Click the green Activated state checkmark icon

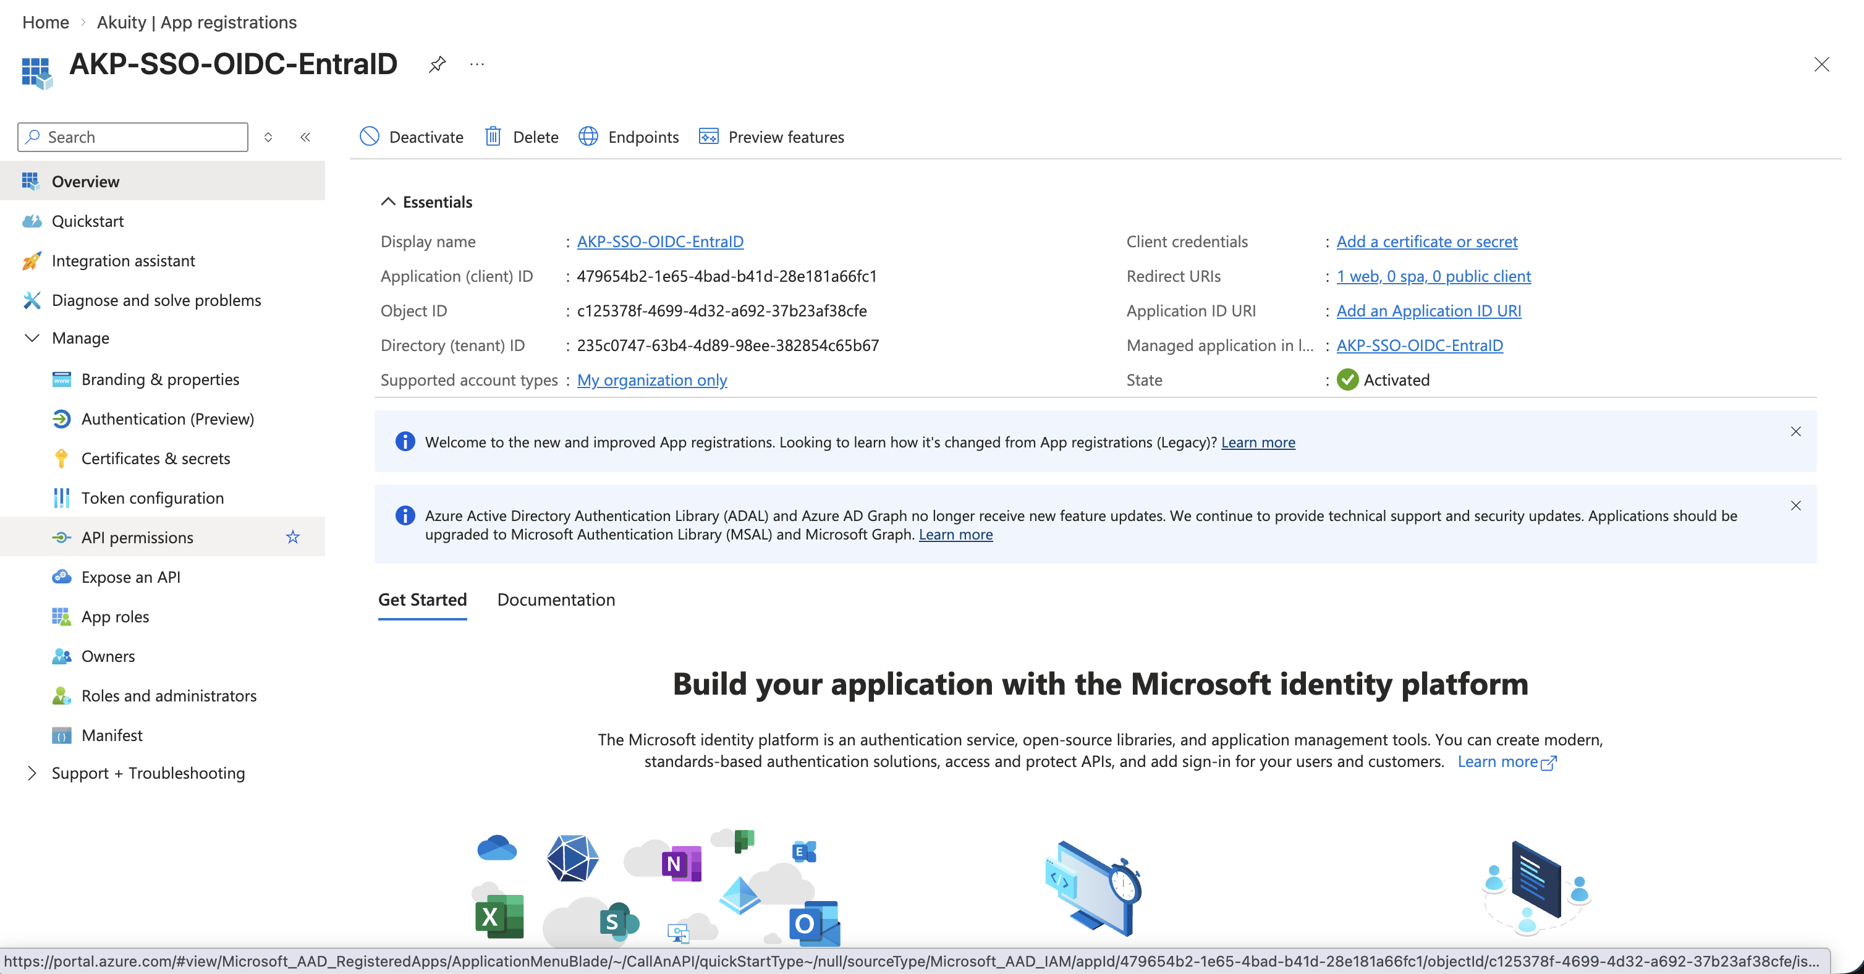(1347, 380)
